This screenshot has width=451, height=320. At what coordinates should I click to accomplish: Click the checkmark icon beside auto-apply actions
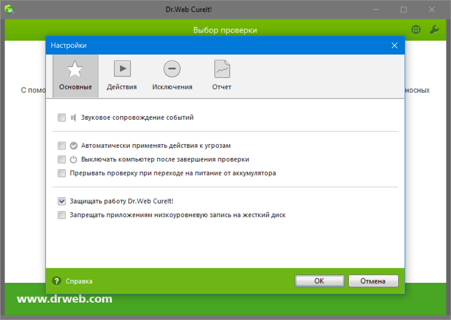[x=74, y=145]
